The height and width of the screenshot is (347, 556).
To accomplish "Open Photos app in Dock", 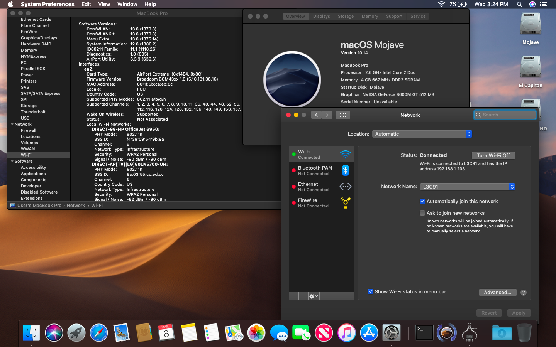I will click(x=256, y=333).
